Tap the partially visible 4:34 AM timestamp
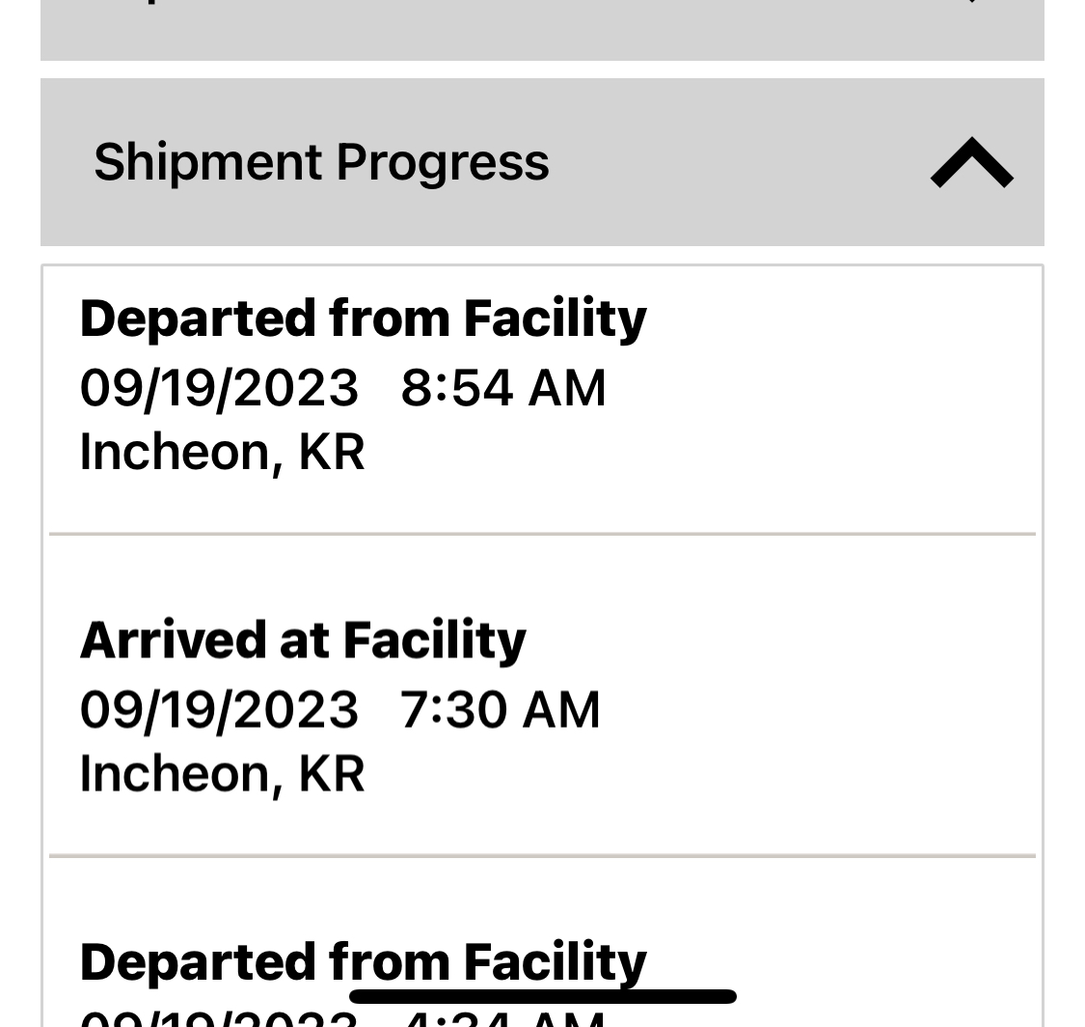Viewport: 1085px width, 1027px height. 503,1020
